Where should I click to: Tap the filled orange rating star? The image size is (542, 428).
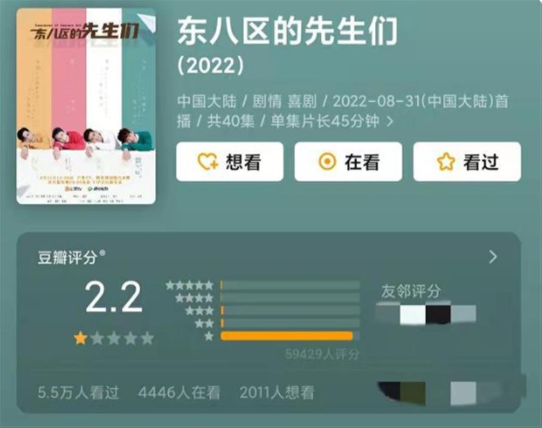click(x=80, y=338)
